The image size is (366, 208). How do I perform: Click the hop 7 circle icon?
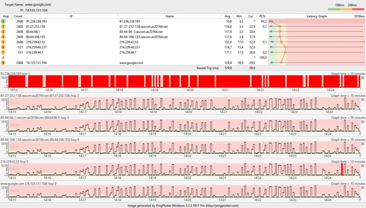[x=3, y=53]
